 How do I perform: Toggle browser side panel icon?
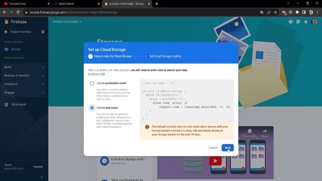coord(304,12)
